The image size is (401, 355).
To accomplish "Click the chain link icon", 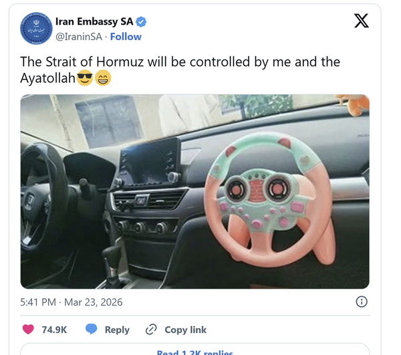I will (x=151, y=330).
